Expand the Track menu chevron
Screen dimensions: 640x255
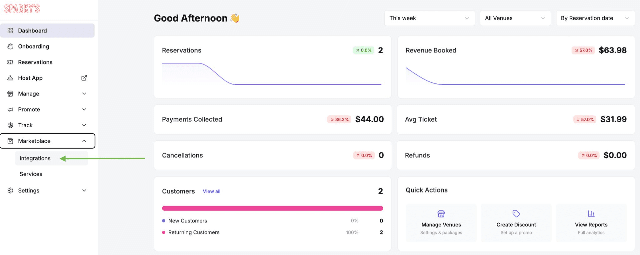[x=84, y=125]
